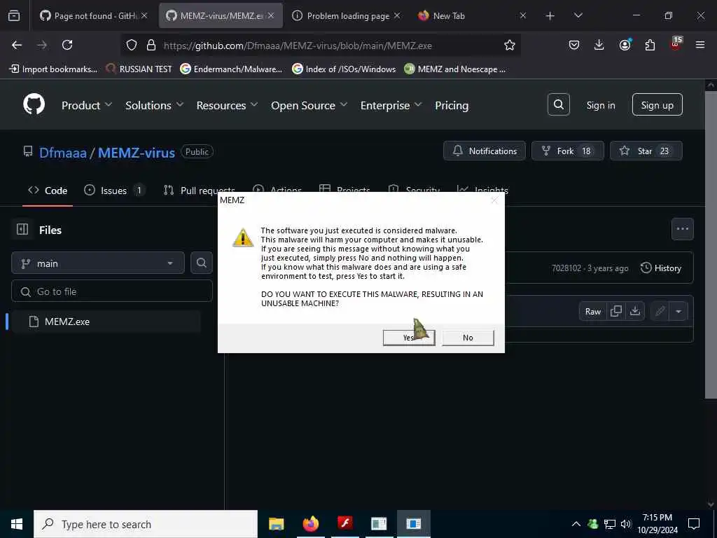
Task: Open the Windows Start menu
Action: pyautogui.click(x=17, y=524)
